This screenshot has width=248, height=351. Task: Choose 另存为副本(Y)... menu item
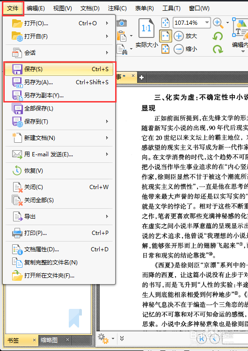point(59,95)
